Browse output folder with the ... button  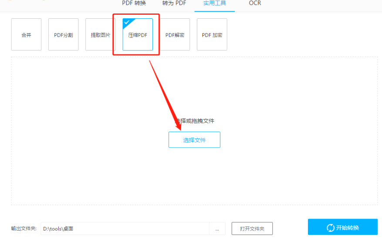tap(217, 229)
